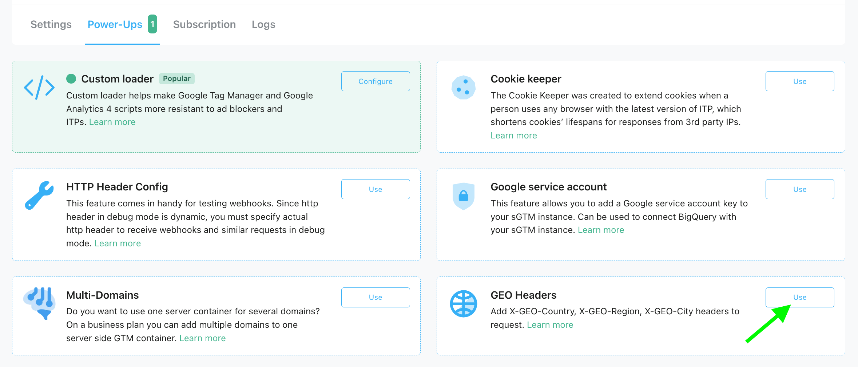Screen dimensions: 858x367
Task: Open Learn more for Google service account
Action: click(601, 230)
